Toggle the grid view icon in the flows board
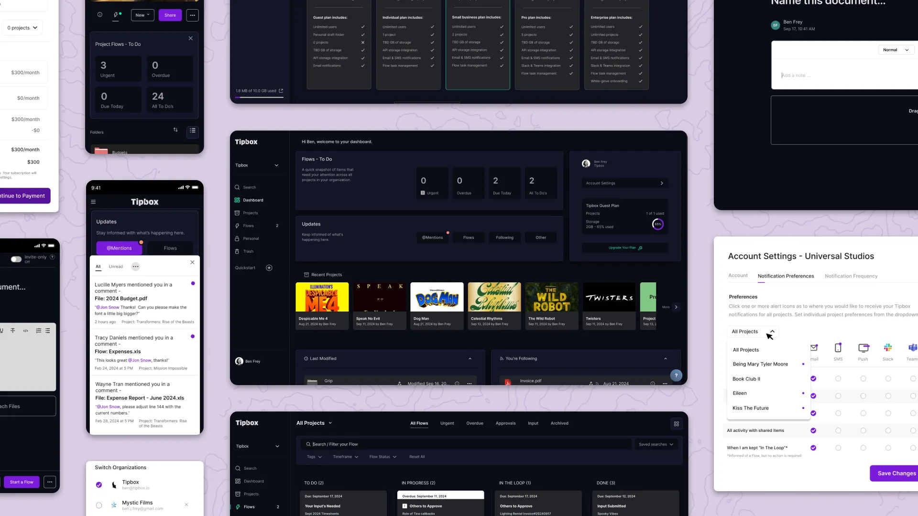This screenshot has width=918, height=516. click(x=677, y=424)
